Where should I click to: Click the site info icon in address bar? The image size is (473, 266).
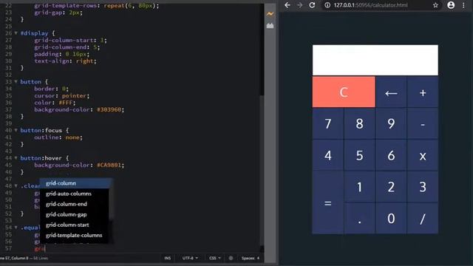click(x=327, y=5)
